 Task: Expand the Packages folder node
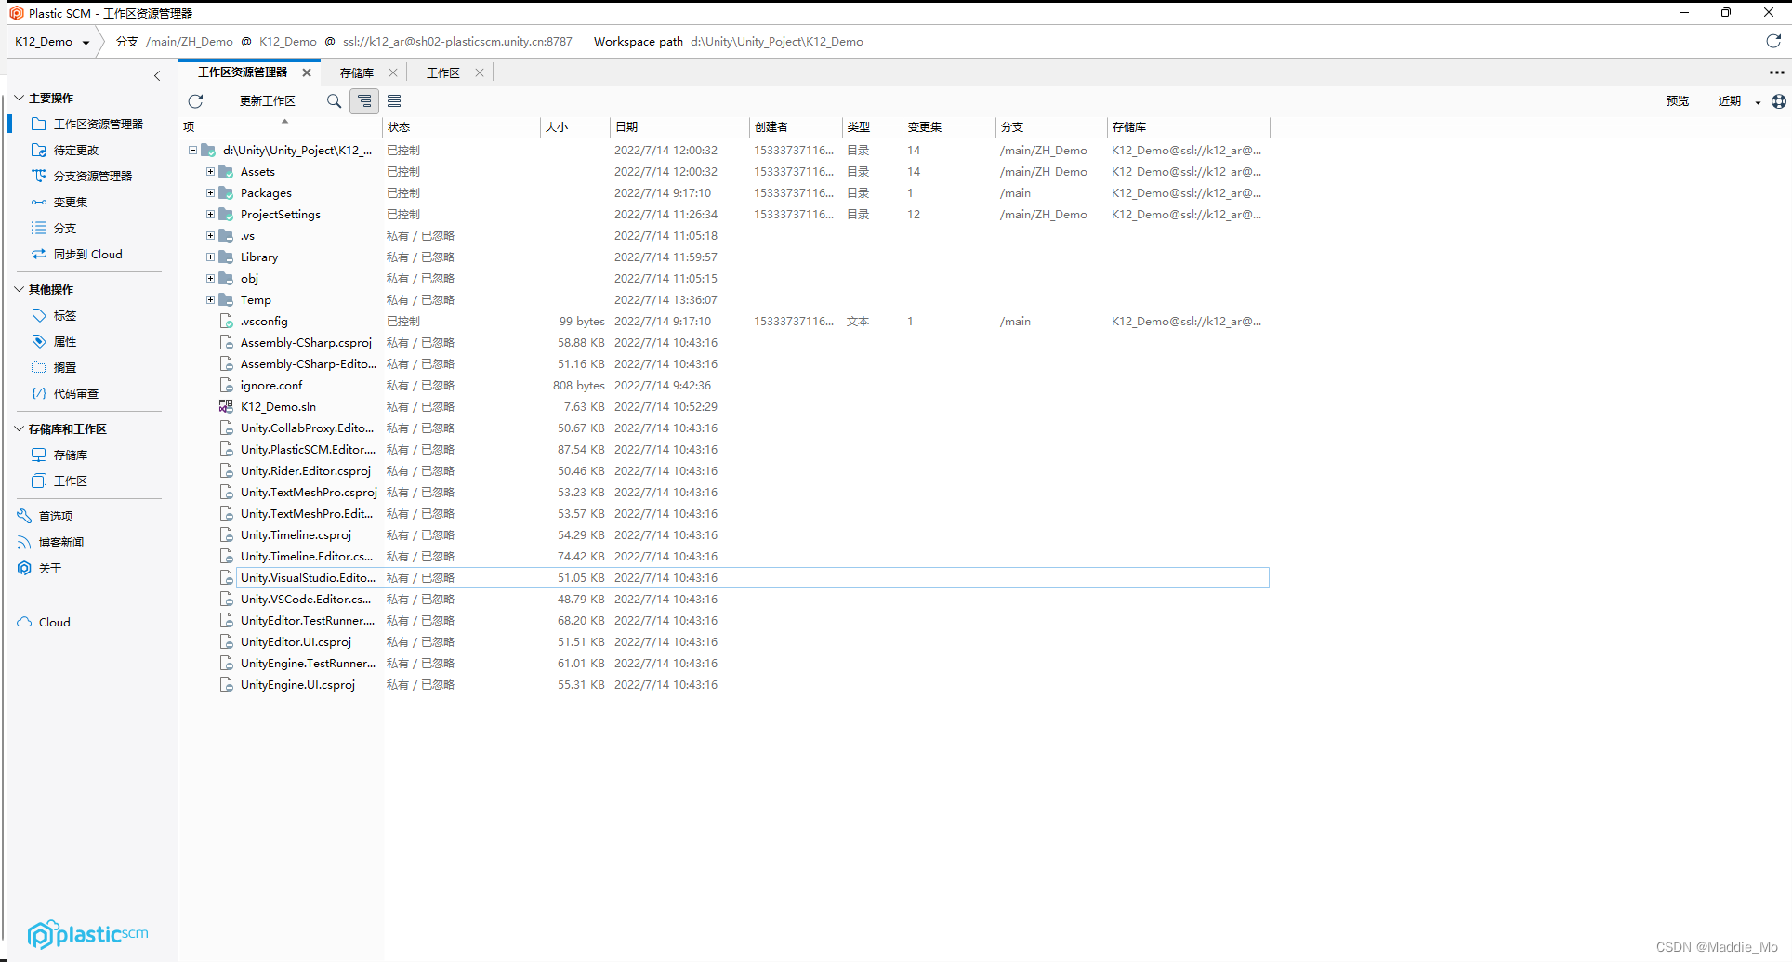(210, 192)
